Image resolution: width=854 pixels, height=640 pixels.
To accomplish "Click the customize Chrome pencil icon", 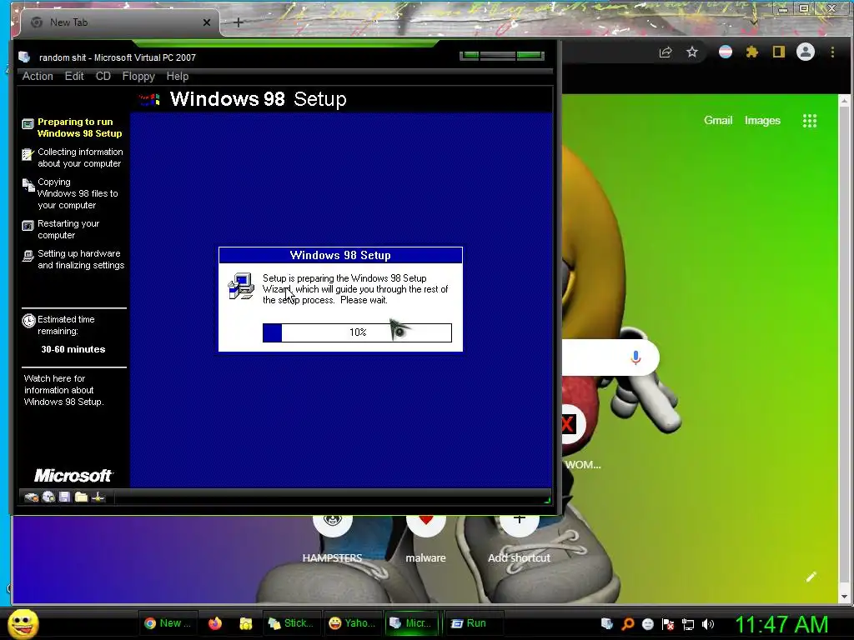I will click(x=811, y=577).
